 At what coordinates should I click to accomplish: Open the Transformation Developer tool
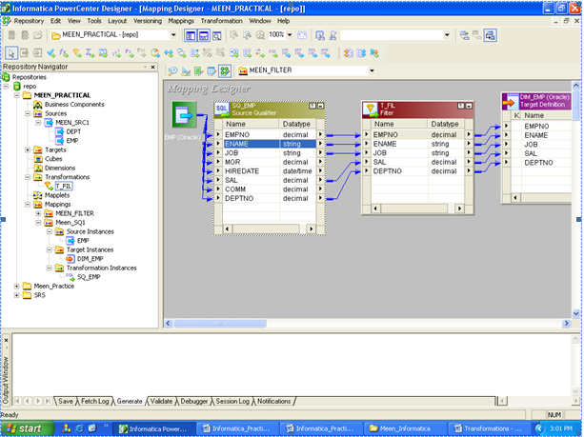[198, 70]
